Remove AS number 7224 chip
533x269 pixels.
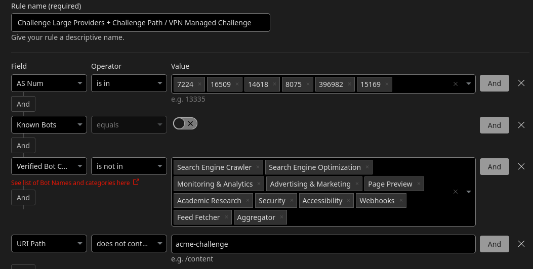coord(199,84)
